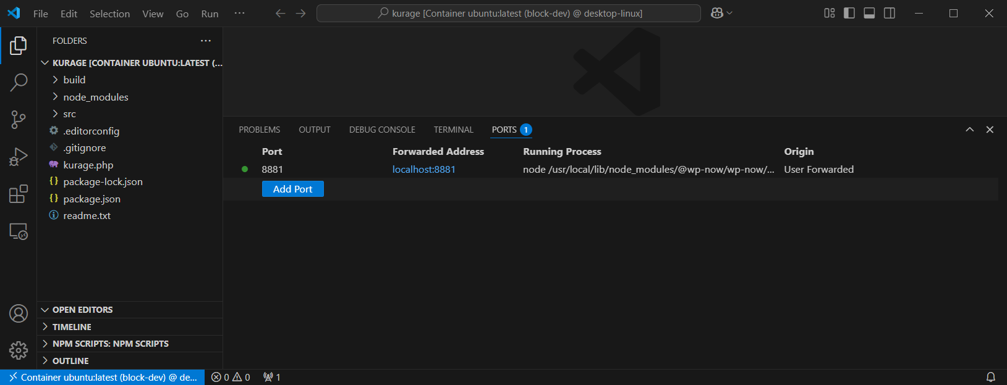The width and height of the screenshot is (1007, 385).
Task: Collapse the OPEN EDITORS section
Action: pos(130,310)
